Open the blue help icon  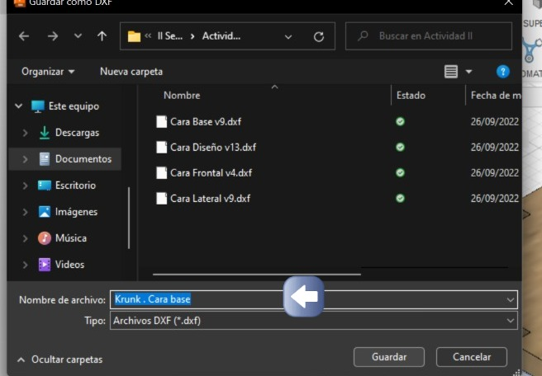[503, 72]
